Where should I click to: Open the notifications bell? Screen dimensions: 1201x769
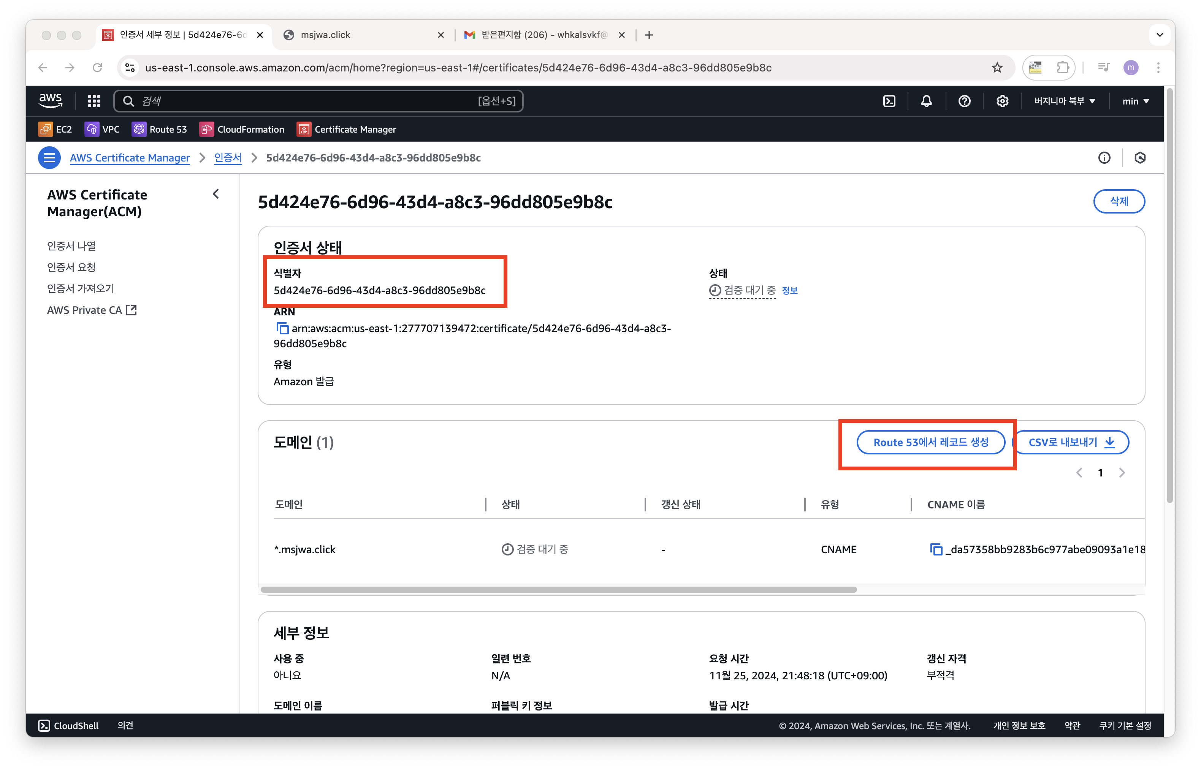pos(926,101)
